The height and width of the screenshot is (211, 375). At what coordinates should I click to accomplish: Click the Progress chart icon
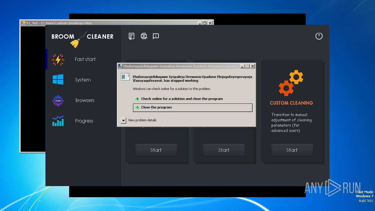point(58,121)
